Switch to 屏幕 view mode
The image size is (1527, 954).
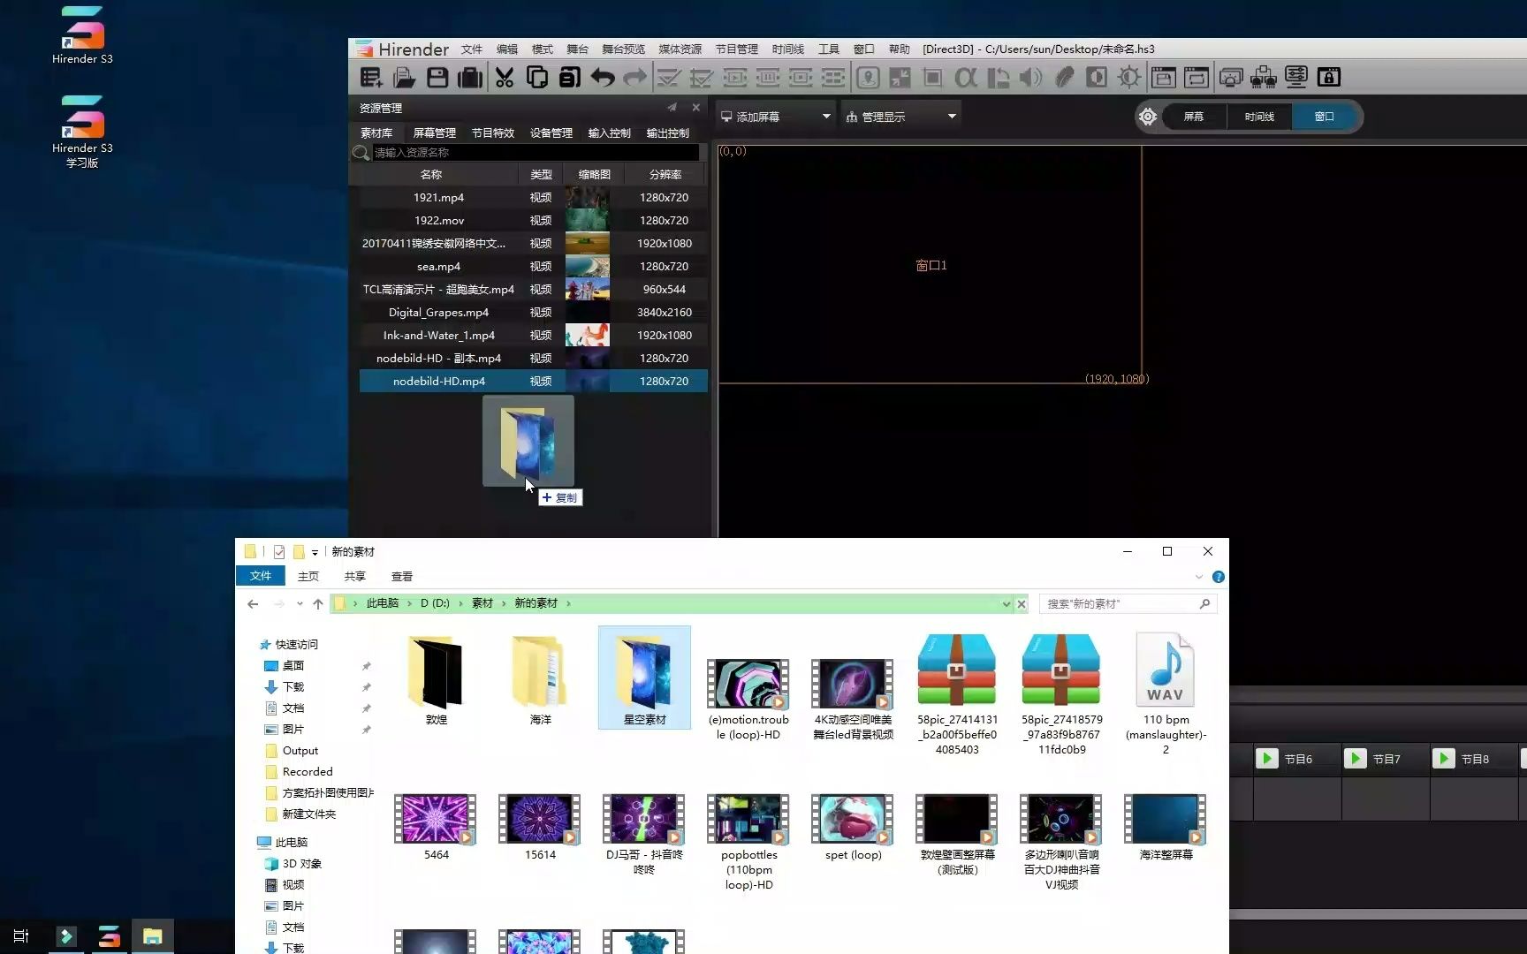coord(1194,117)
